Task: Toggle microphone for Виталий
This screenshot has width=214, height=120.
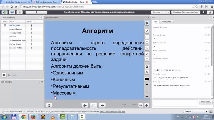Action: pyautogui.click(x=31, y=37)
